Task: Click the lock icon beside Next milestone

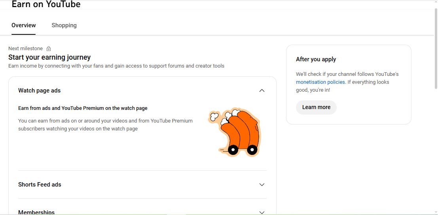Action: click(49, 49)
